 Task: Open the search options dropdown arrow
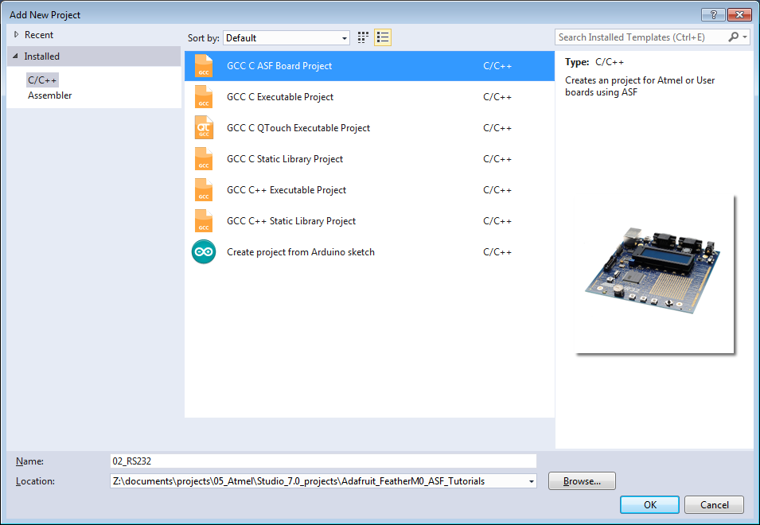click(745, 37)
